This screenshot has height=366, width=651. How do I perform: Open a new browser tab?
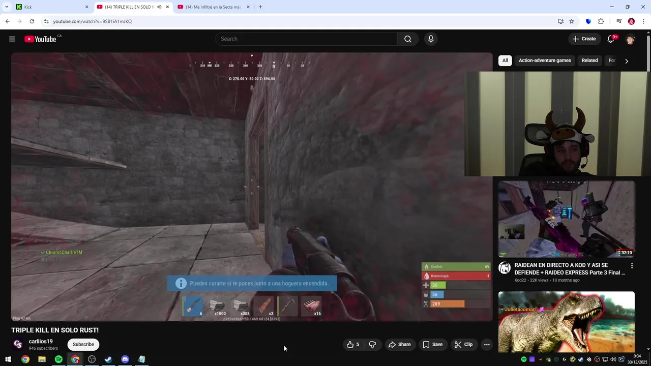260,7
